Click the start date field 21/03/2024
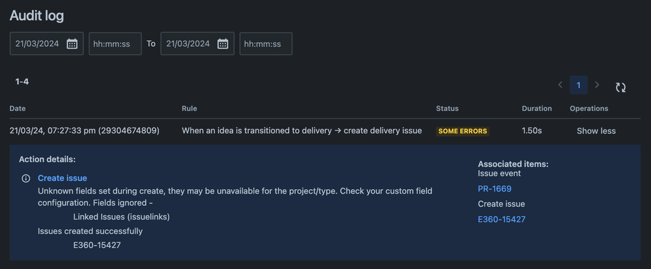The height and width of the screenshot is (269, 651). tap(46, 44)
